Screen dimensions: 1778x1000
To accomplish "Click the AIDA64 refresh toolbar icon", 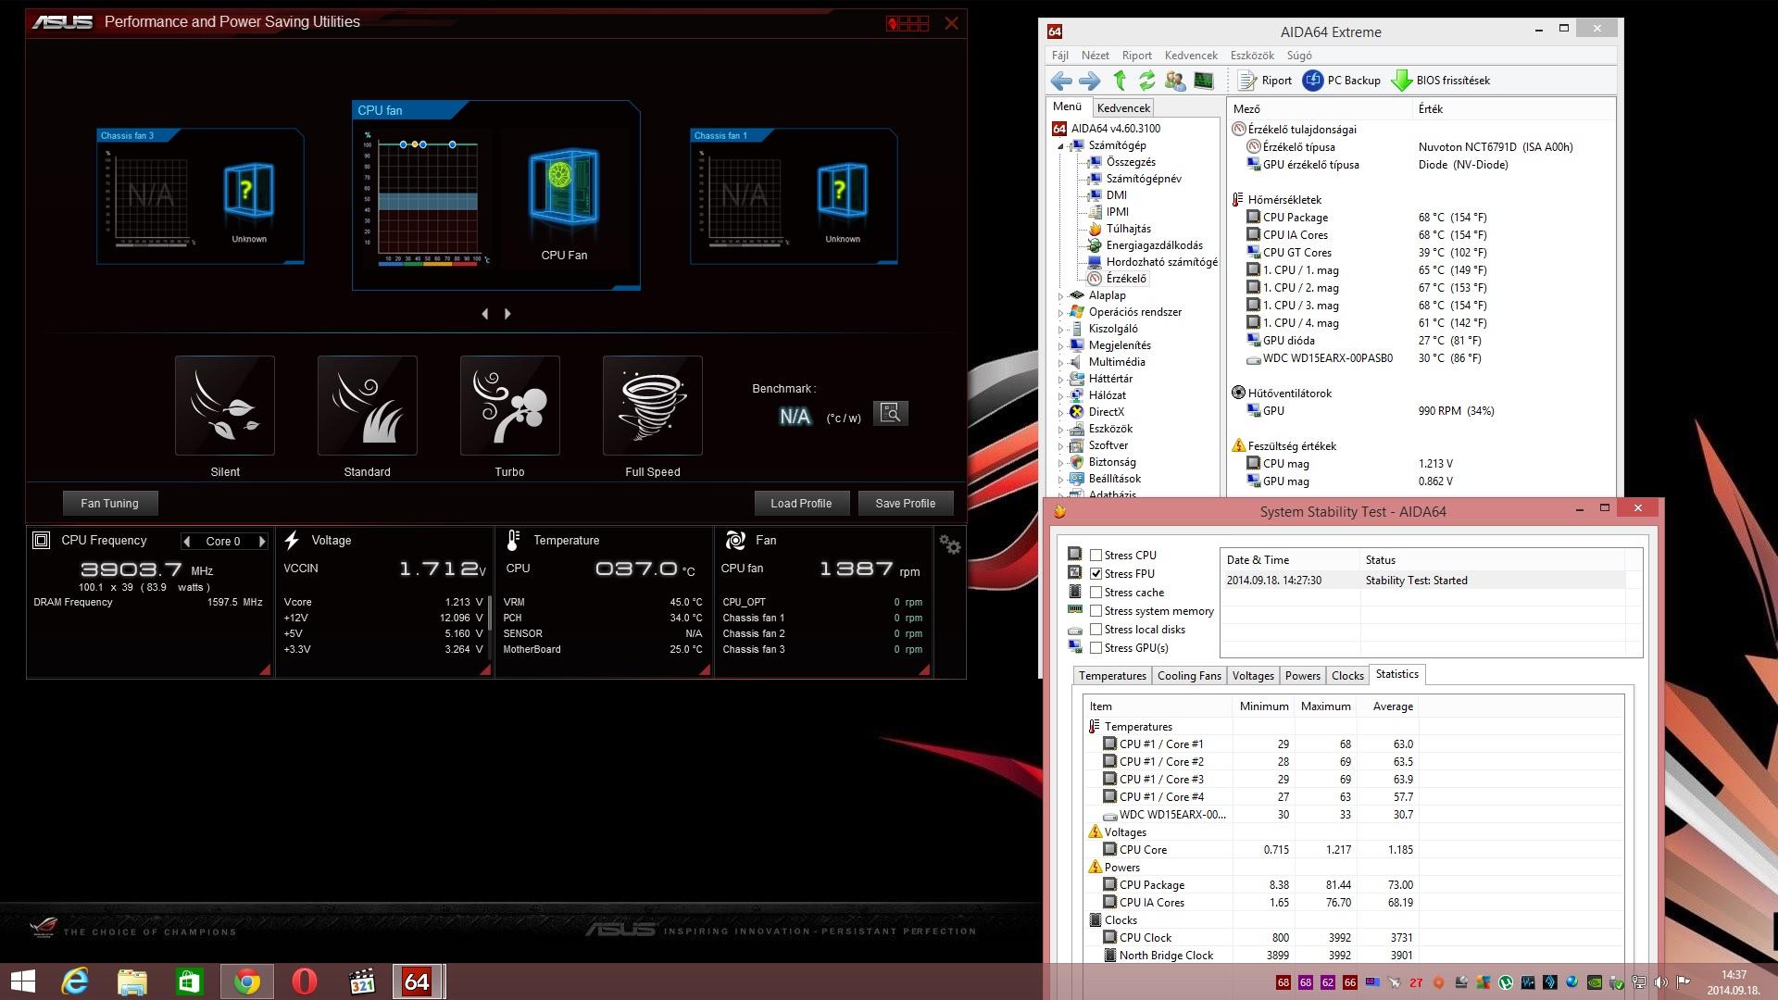I will 1147,81.
